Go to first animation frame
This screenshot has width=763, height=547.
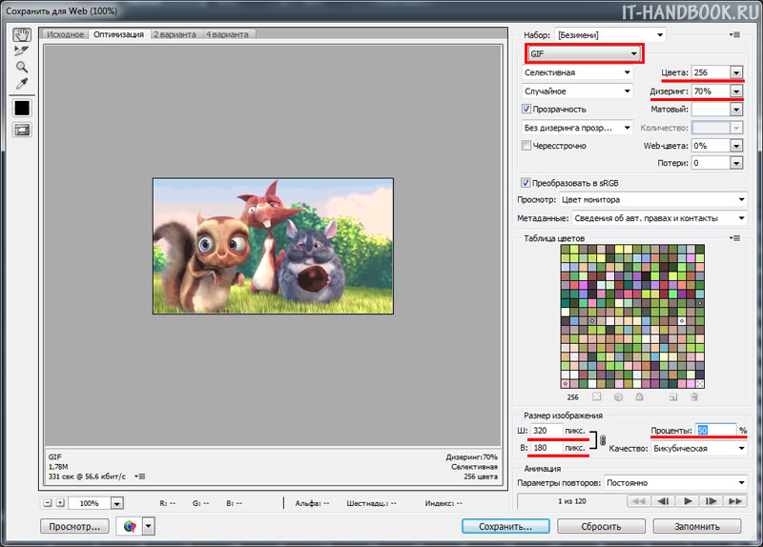click(x=639, y=501)
